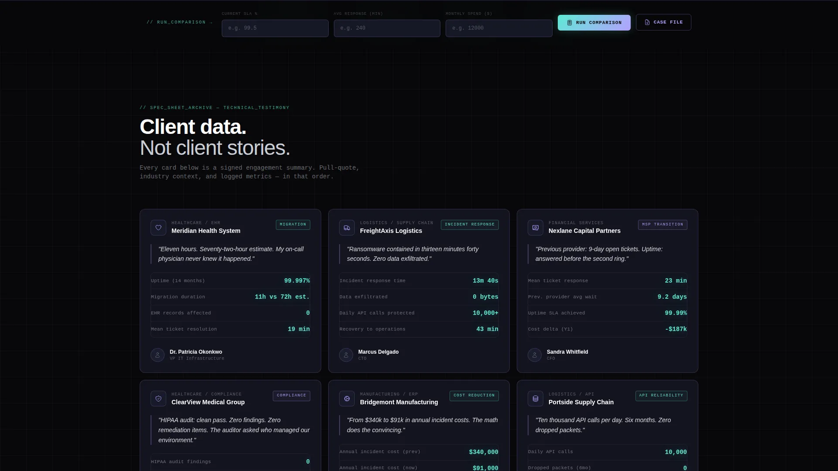Select the COMPLIANCE tag badge

coord(292,396)
